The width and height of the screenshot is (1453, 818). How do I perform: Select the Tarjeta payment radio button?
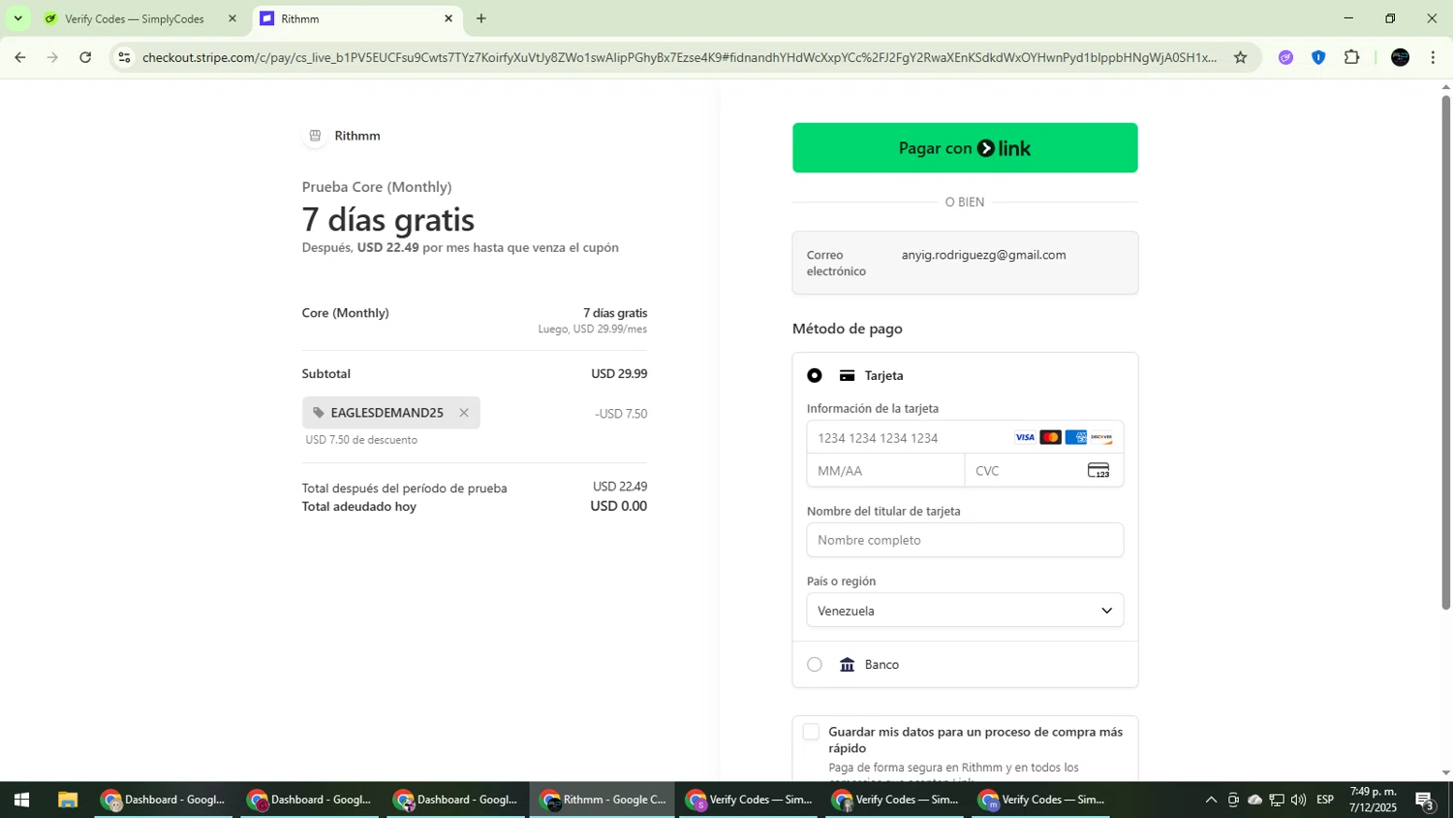(x=815, y=376)
